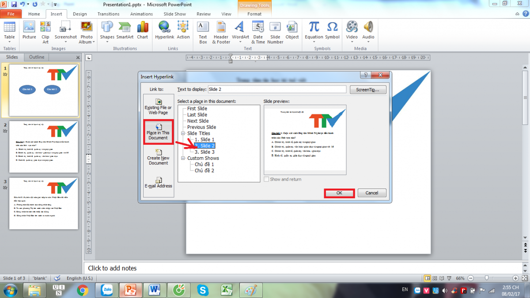
Task: Collapse the Slide Titles tree node
Action: [x=183, y=133]
